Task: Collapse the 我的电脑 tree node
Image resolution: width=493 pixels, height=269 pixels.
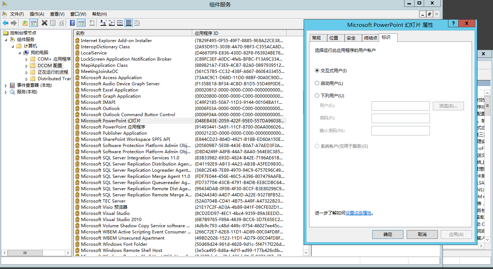Action: tap(20, 53)
